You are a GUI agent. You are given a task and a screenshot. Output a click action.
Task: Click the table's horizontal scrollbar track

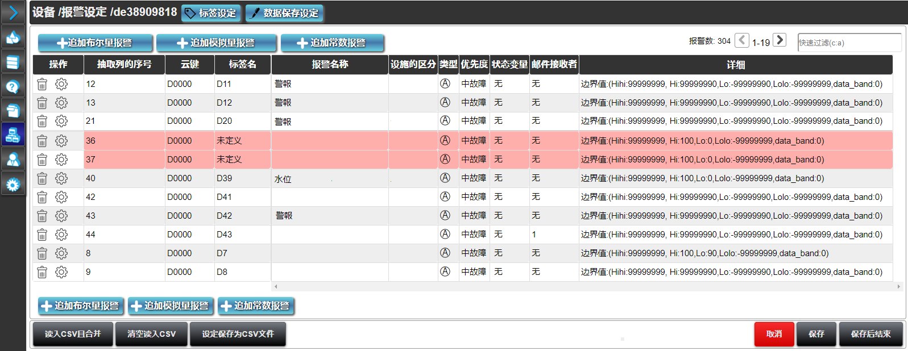(x=586, y=287)
